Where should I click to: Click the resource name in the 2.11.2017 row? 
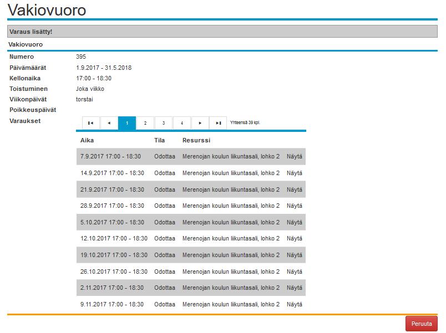[x=231, y=288]
